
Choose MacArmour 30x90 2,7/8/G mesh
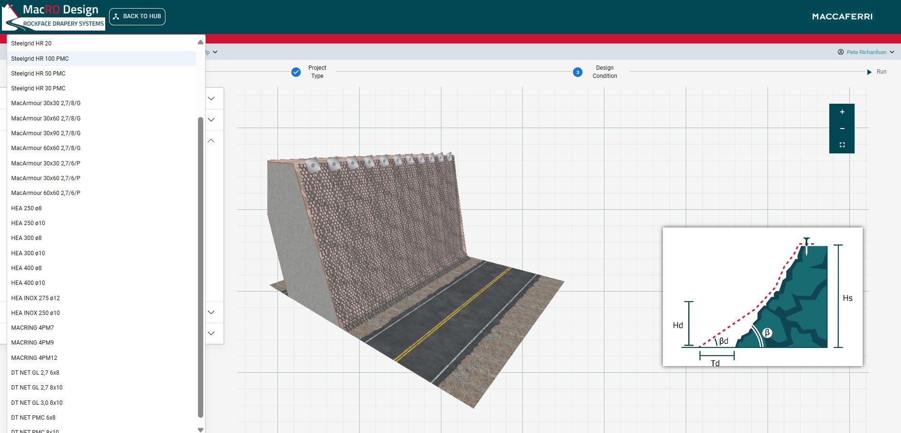point(101,133)
